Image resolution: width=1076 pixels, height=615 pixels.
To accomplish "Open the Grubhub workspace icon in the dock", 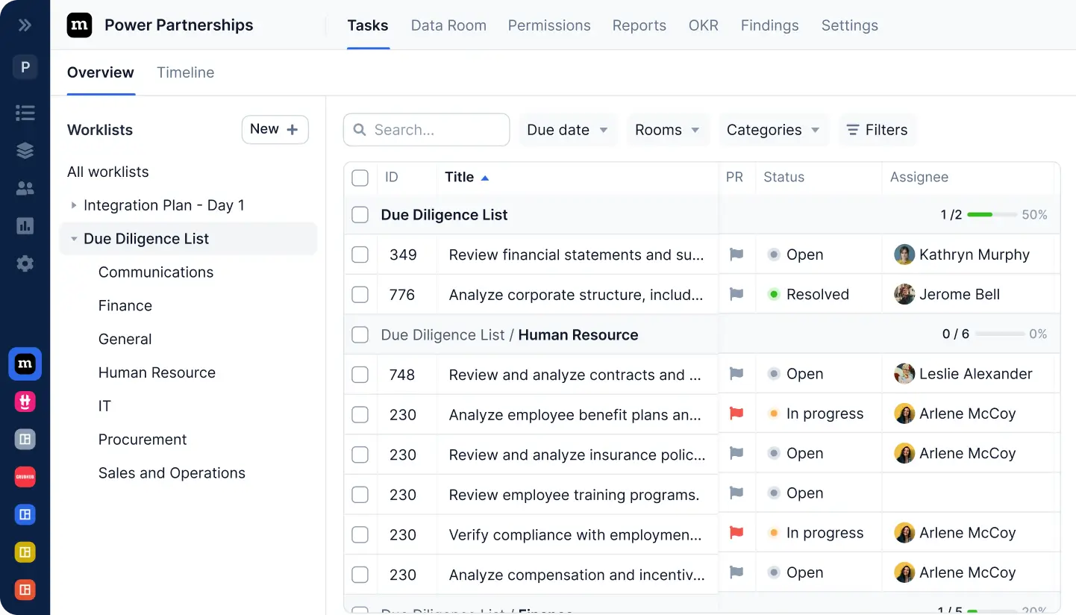I will pyautogui.click(x=25, y=477).
